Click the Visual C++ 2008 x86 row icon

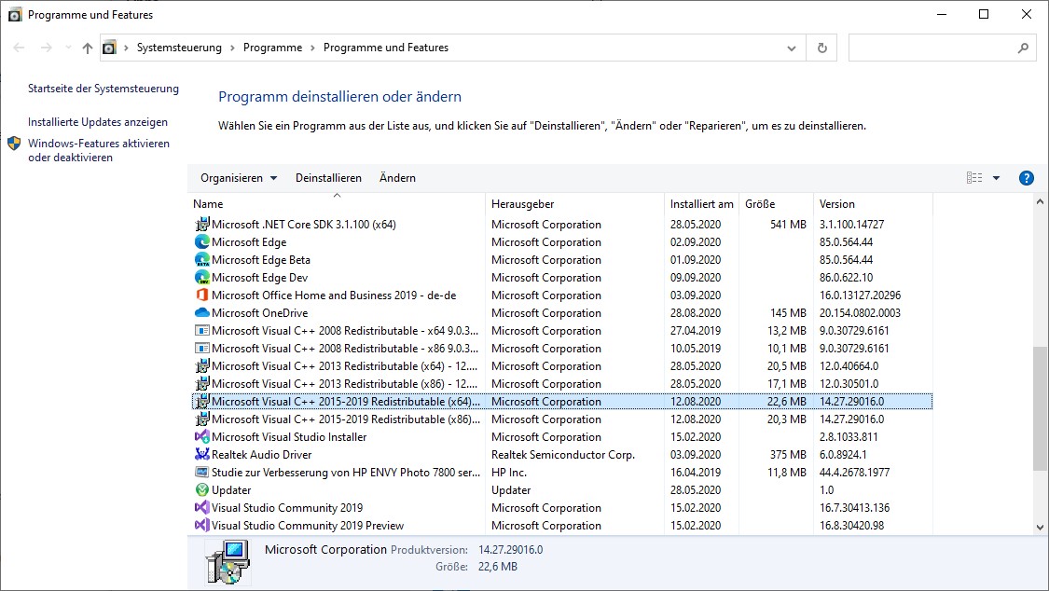pos(202,349)
